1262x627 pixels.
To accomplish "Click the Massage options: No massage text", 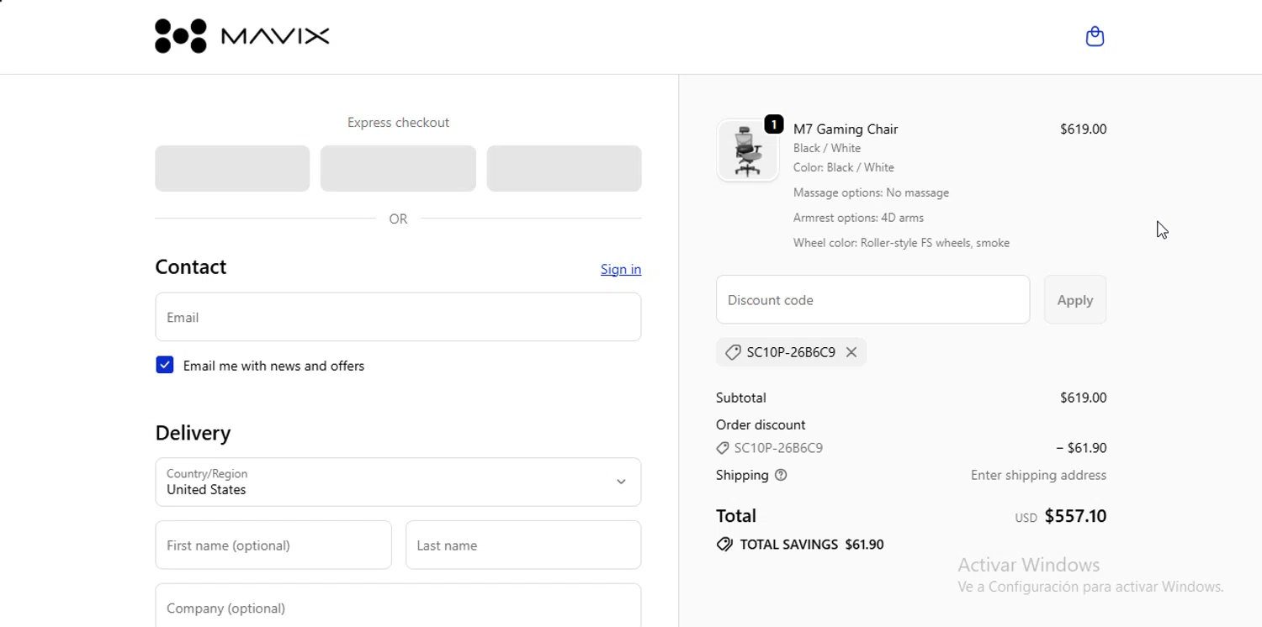I will [871, 192].
